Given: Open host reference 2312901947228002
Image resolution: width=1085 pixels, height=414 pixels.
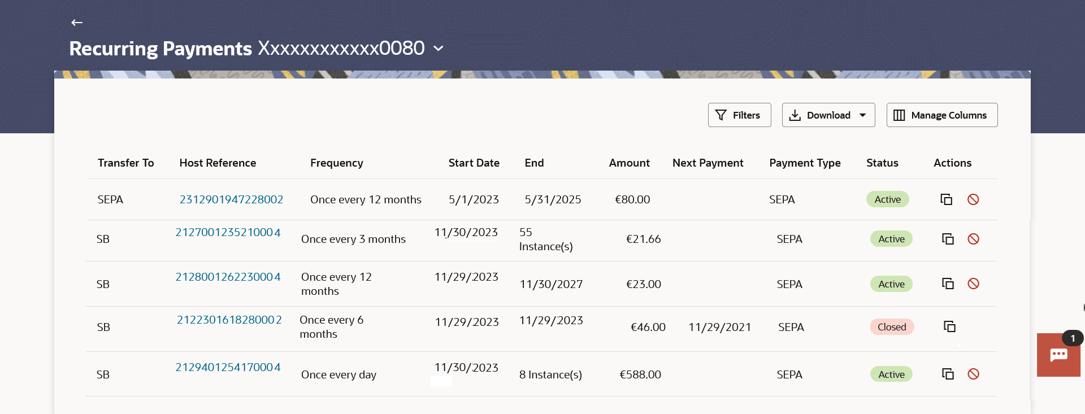Looking at the screenshot, I should coord(231,199).
